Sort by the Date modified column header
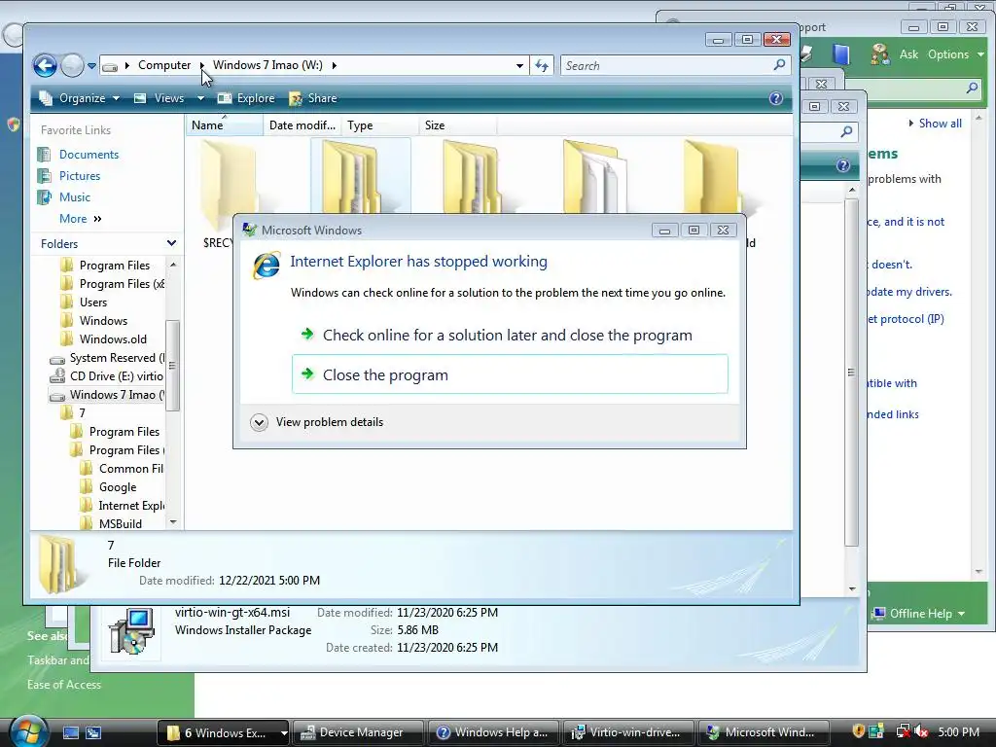 pyautogui.click(x=302, y=125)
